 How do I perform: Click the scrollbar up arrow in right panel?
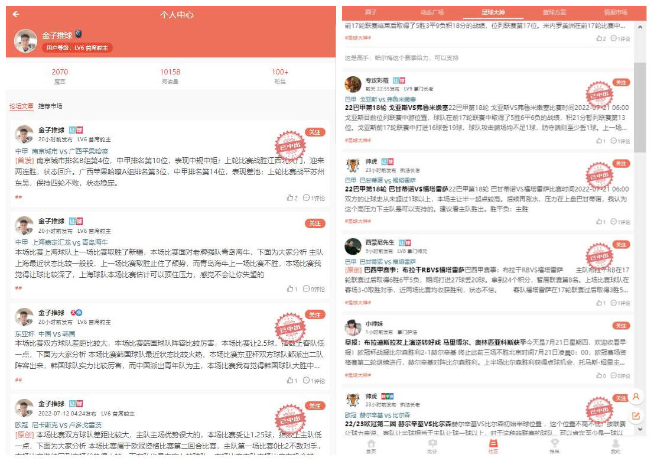click(x=640, y=27)
